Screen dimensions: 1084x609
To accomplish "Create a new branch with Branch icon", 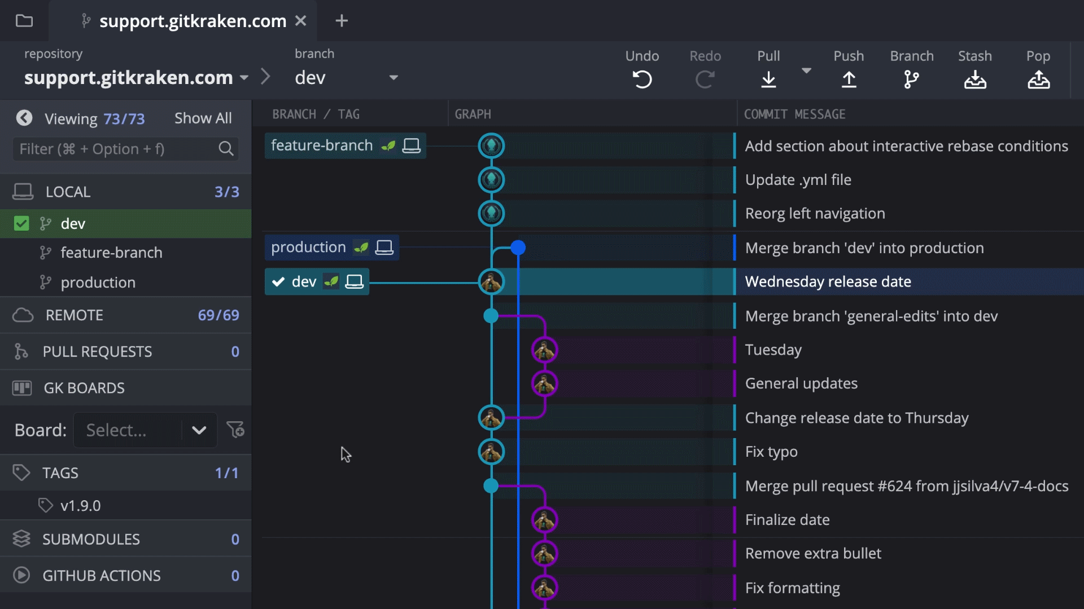I will 911,80.
